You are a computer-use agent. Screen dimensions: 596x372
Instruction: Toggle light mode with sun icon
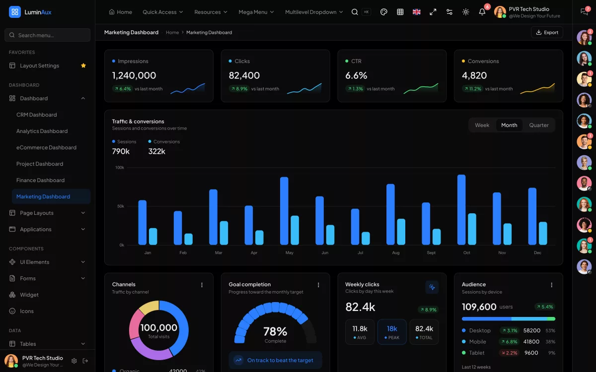tap(465, 12)
